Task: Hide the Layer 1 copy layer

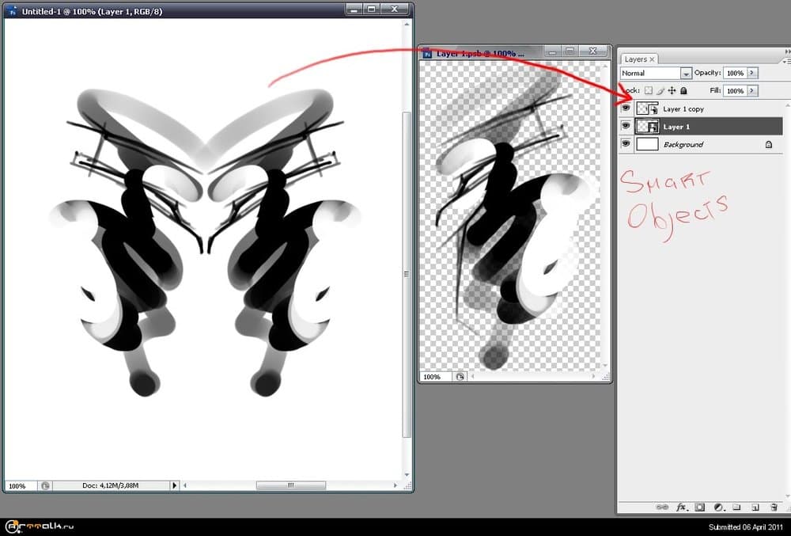Action: click(x=626, y=108)
